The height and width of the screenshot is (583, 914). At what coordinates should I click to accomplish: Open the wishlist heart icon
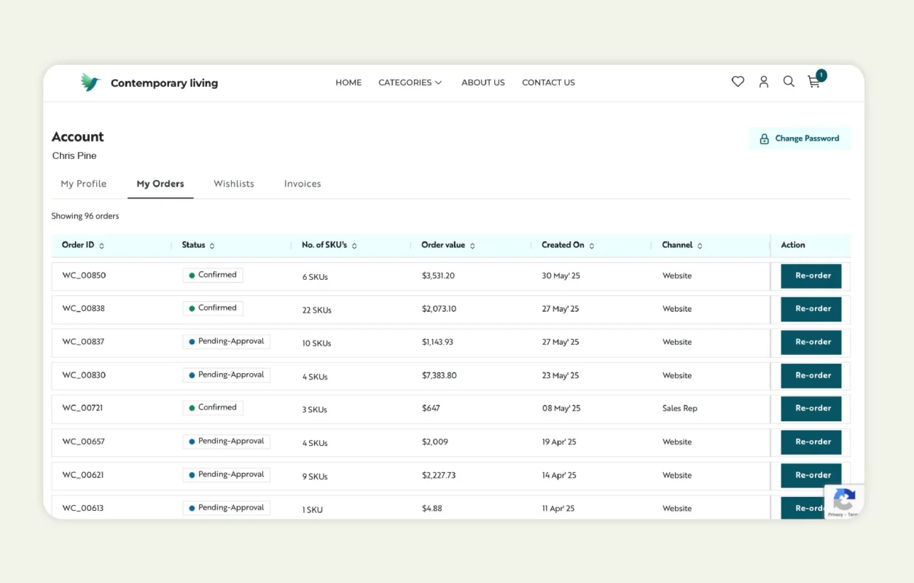(x=738, y=82)
